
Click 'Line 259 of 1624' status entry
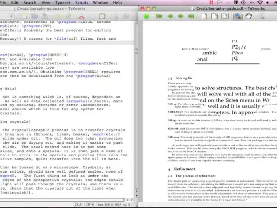coord(114,204)
